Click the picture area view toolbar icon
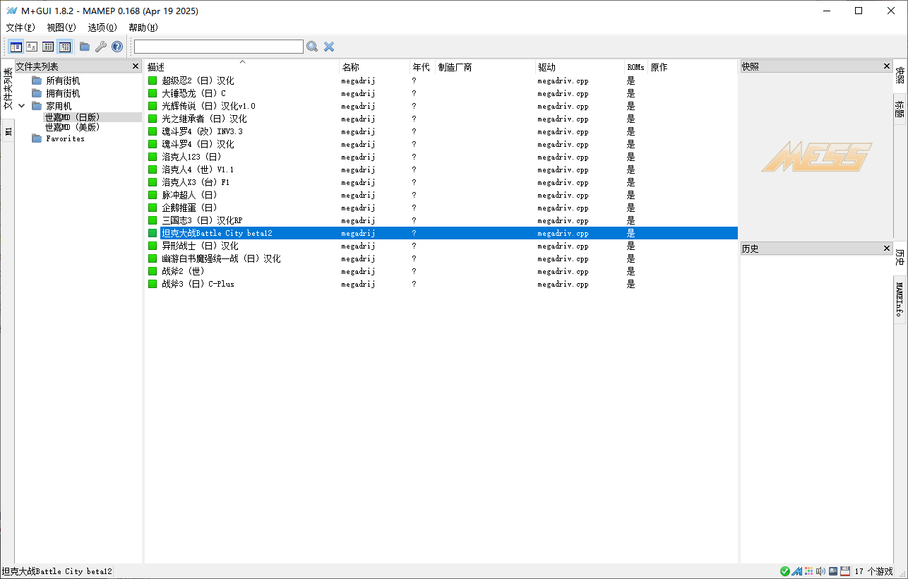 [x=32, y=47]
